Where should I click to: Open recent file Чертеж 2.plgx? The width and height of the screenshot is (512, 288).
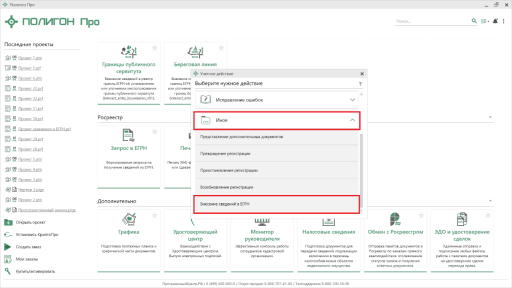(x=31, y=189)
